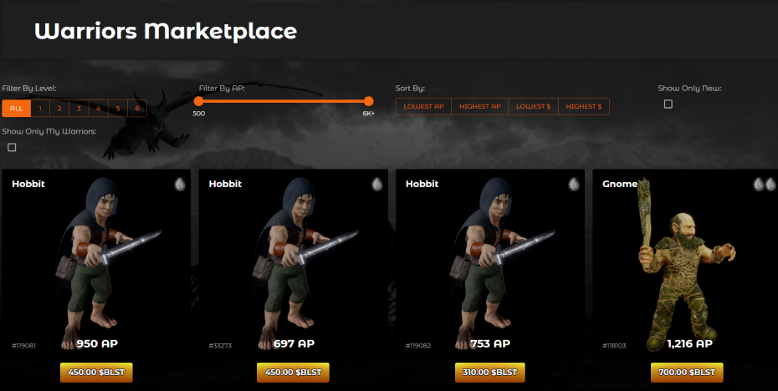Filter warriors by level 1
Image resolution: width=778 pixels, height=391 pixels.
pos(40,108)
